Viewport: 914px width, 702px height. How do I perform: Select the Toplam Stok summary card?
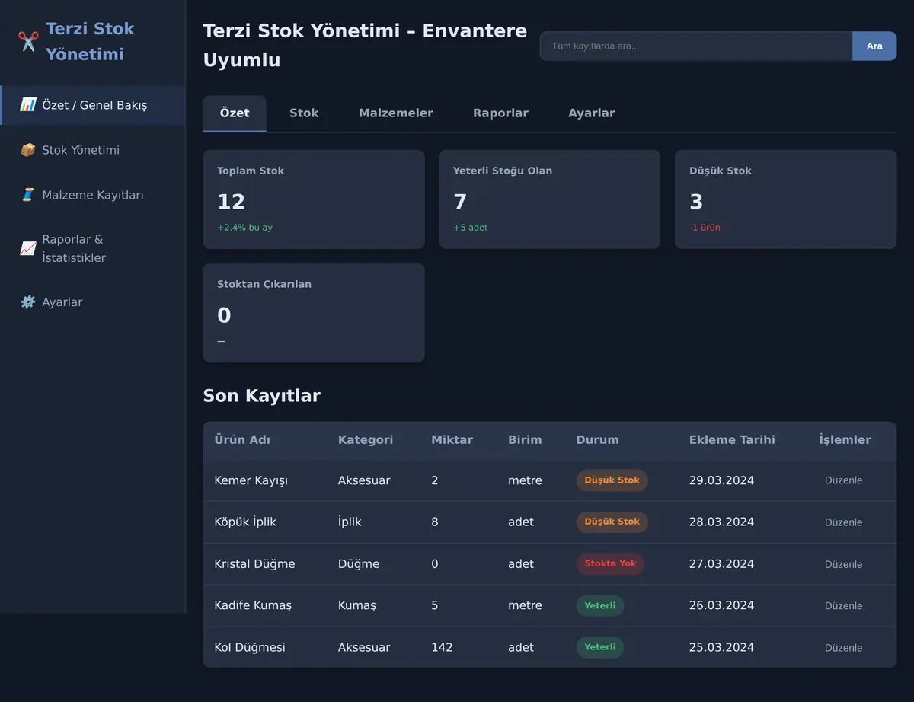click(x=314, y=199)
